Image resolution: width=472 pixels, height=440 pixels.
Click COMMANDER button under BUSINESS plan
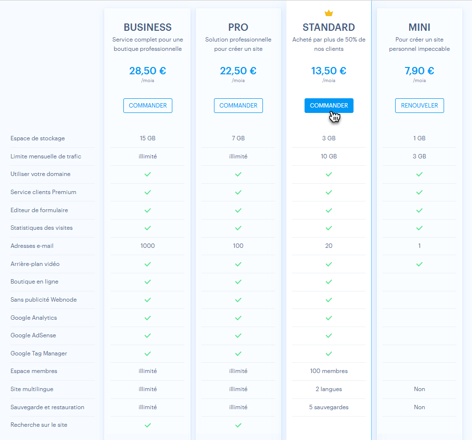tap(147, 106)
